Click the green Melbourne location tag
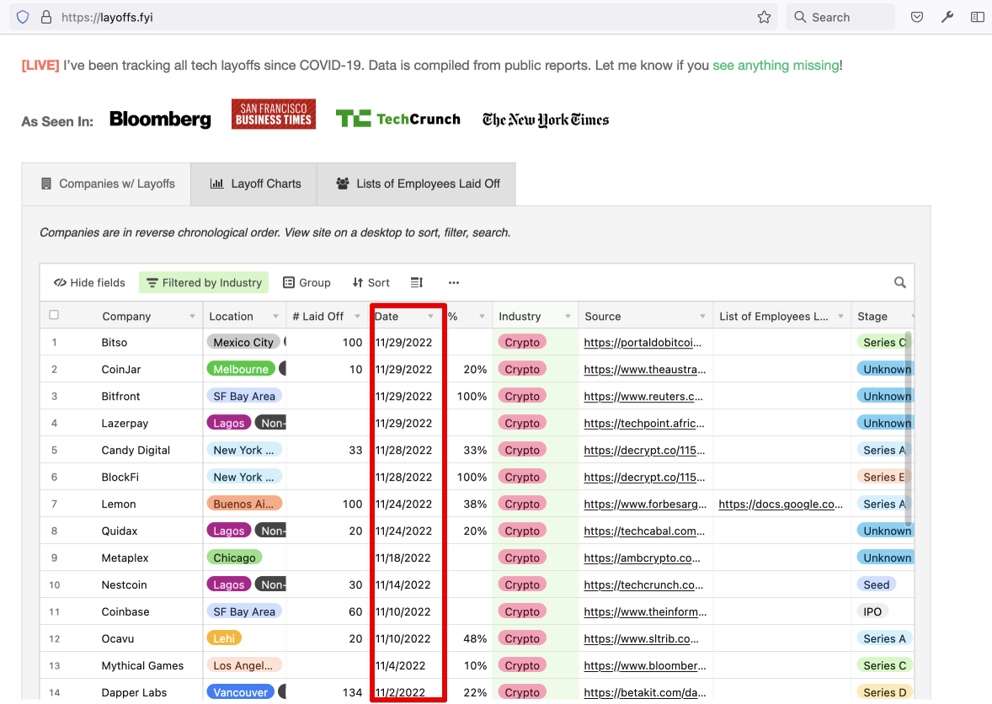This screenshot has height=704, width=992. (240, 370)
